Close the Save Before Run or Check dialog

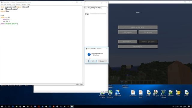click(x=107, y=49)
